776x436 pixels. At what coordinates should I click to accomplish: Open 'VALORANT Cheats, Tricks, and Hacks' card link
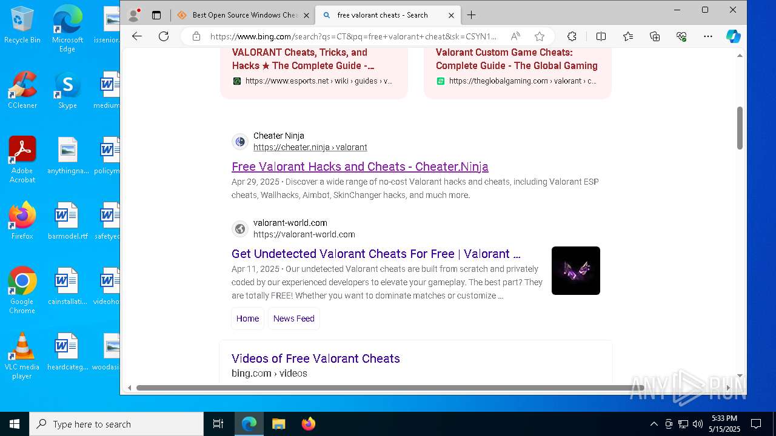click(x=303, y=59)
